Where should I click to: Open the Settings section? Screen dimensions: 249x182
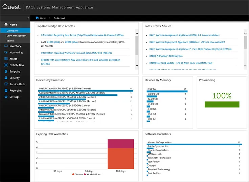[15, 97]
